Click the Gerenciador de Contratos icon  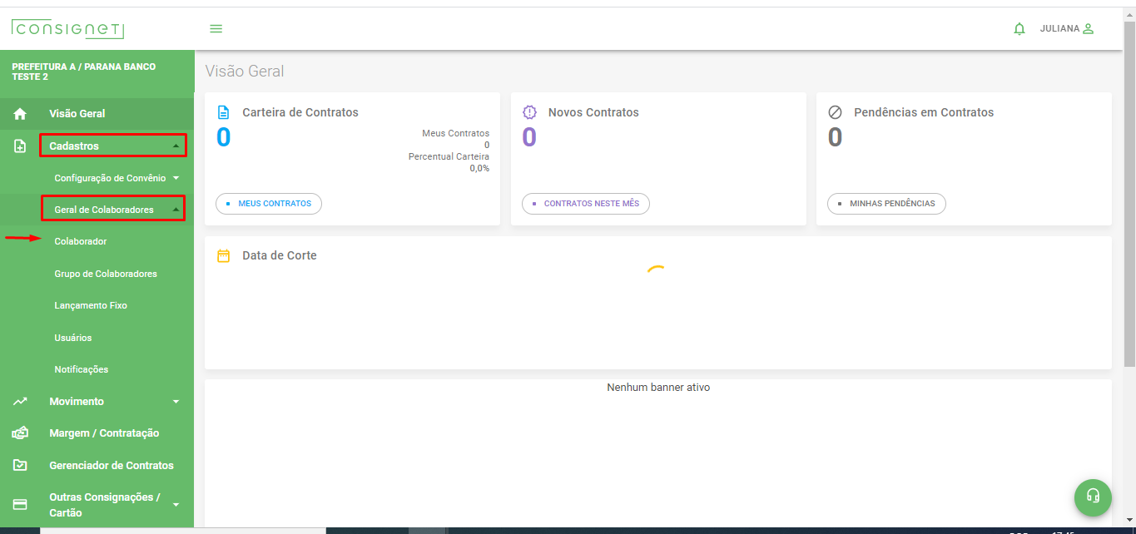[21, 466]
